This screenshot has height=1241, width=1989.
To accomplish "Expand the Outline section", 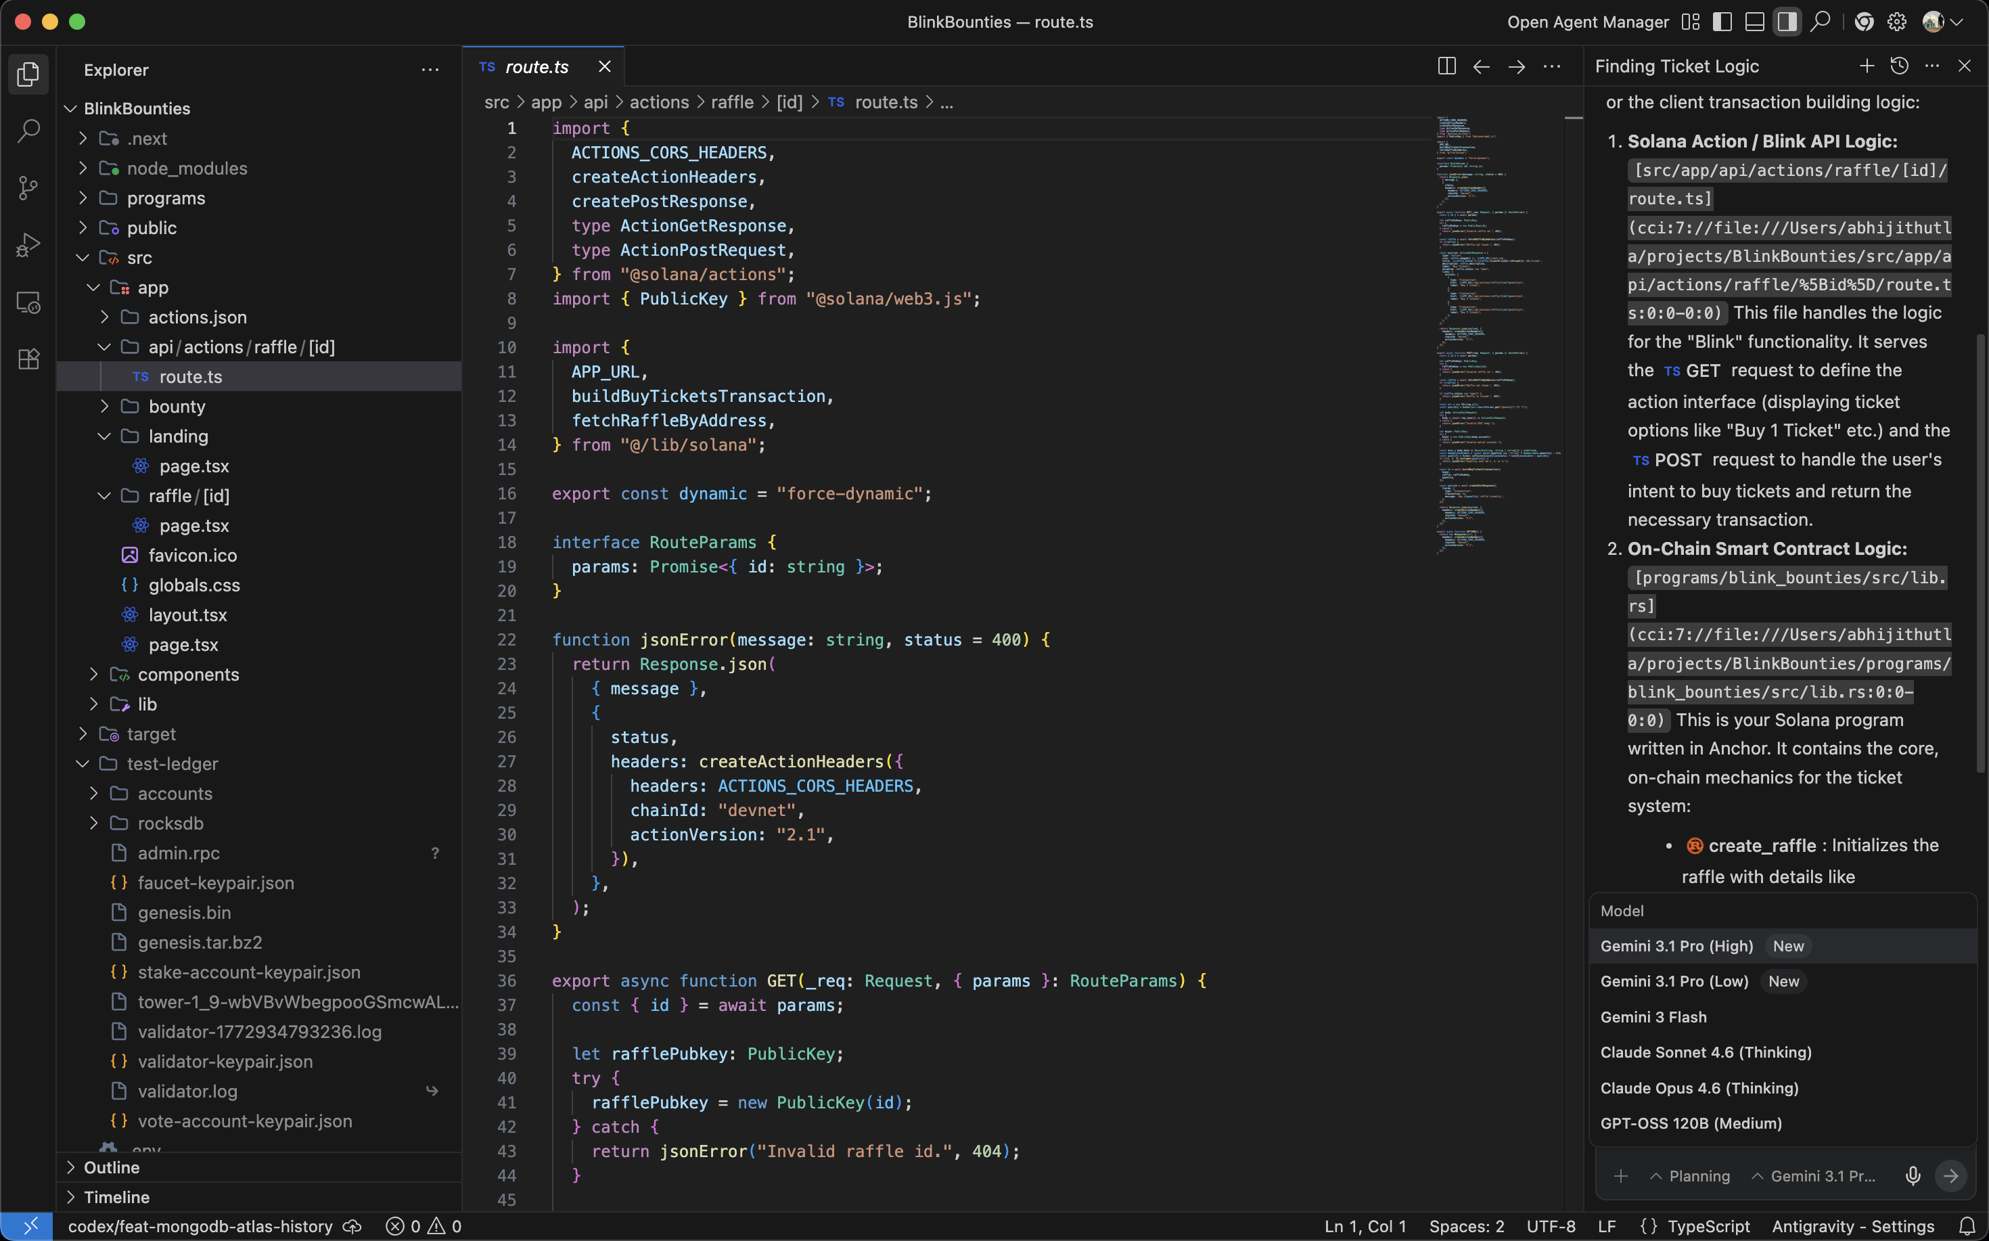I will tap(112, 1167).
